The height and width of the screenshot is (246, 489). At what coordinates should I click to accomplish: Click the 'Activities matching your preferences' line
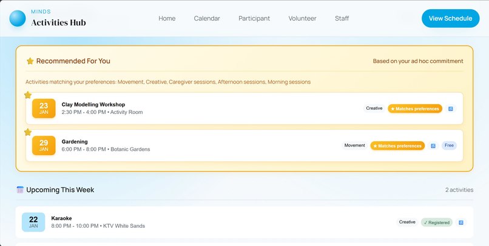(168, 82)
